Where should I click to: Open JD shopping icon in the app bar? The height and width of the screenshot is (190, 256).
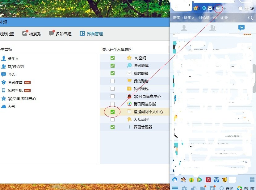[209, 180]
